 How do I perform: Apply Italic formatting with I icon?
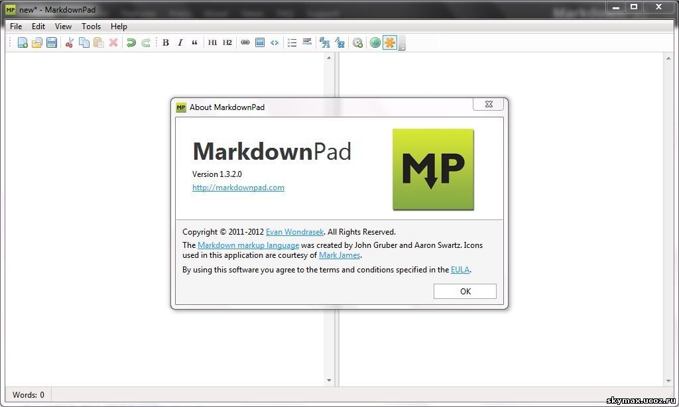pos(180,42)
